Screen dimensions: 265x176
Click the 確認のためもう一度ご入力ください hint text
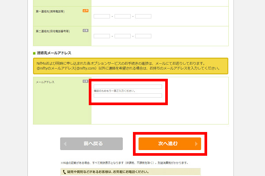(x=115, y=91)
